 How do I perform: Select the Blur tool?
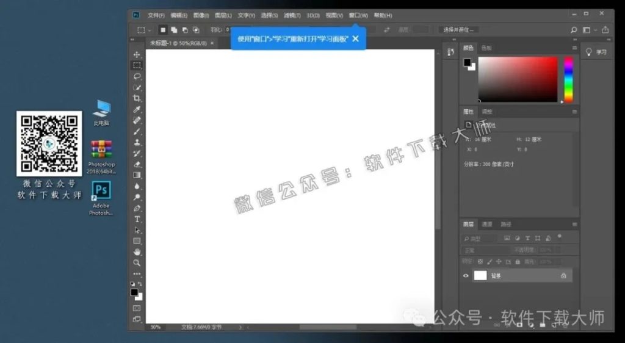click(137, 186)
